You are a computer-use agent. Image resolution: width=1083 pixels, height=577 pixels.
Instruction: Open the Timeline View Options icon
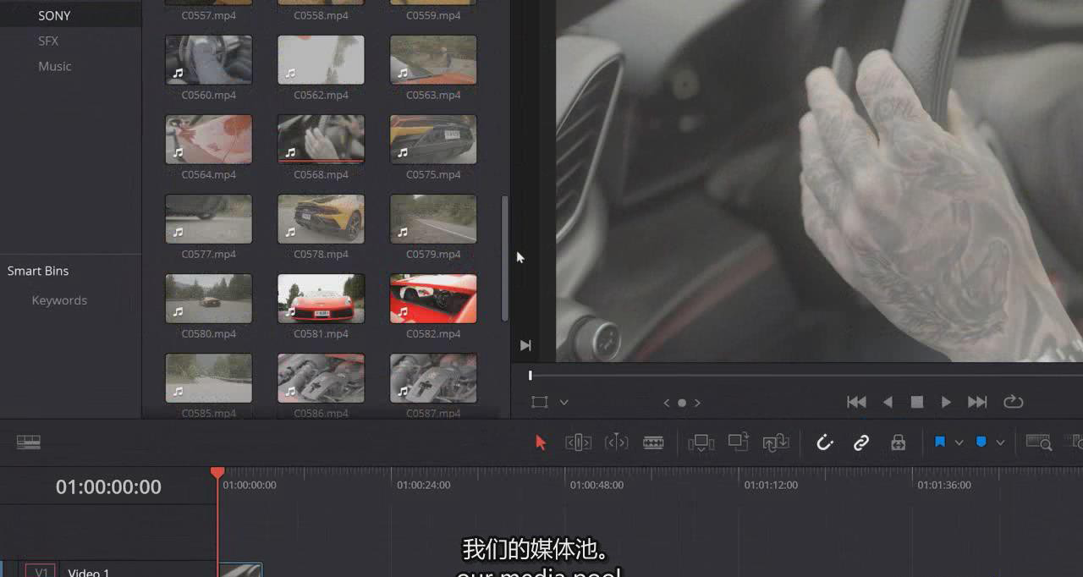(29, 442)
